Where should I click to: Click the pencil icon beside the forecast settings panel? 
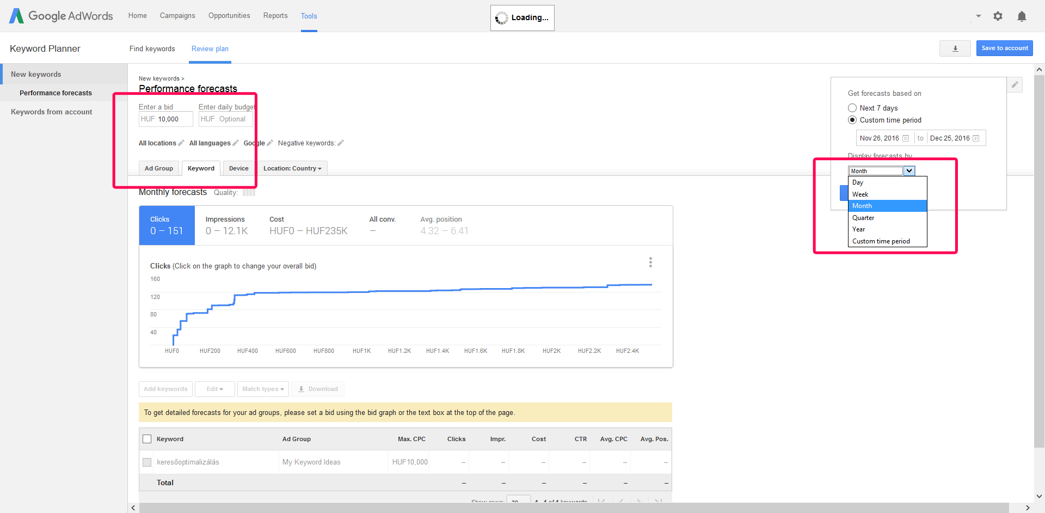[x=1015, y=84]
